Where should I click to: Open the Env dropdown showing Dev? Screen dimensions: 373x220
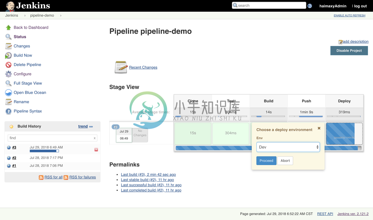point(288,147)
